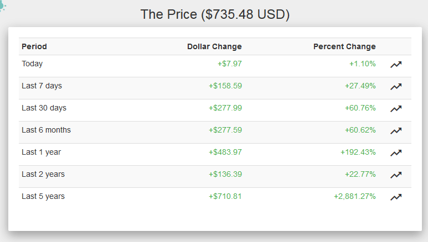Image resolution: width=428 pixels, height=242 pixels.
Task: Open the trend chart icon for Today
Action: (x=396, y=64)
